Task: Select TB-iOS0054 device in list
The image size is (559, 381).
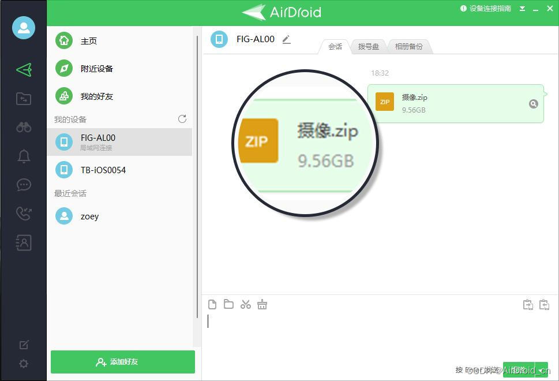Action: click(x=119, y=170)
